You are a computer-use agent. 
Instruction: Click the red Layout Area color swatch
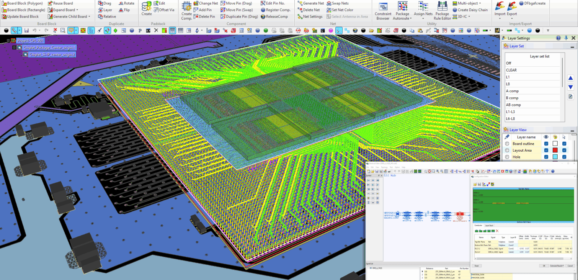click(x=555, y=151)
